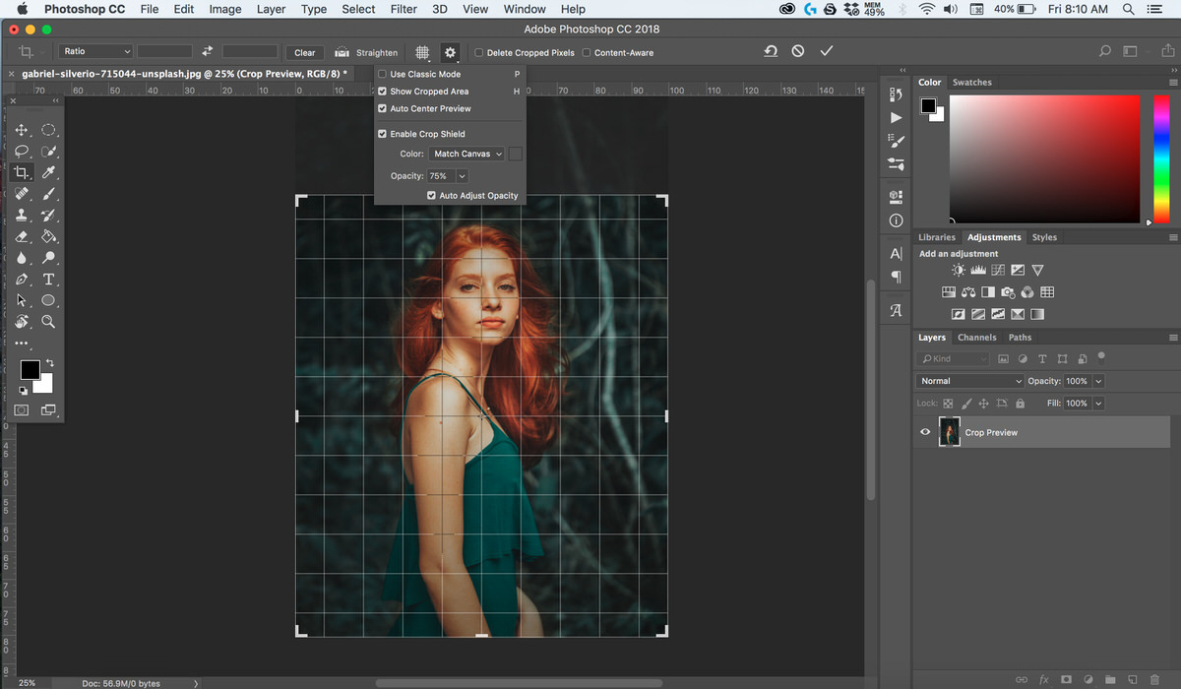1181x689 pixels.
Task: Disable the Enable Crop Shield option
Action: pos(382,134)
